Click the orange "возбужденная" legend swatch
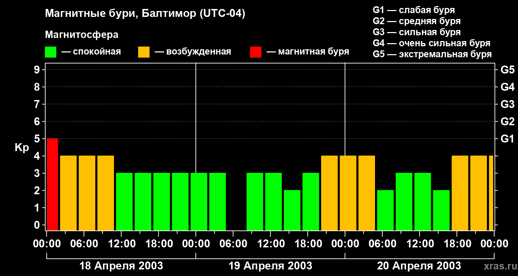This screenshot has width=518, height=276. pos(144,52)
